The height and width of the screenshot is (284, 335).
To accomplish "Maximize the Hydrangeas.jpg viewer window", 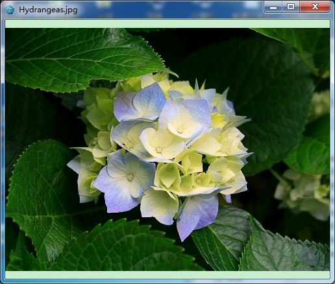I will click(291, 7).
